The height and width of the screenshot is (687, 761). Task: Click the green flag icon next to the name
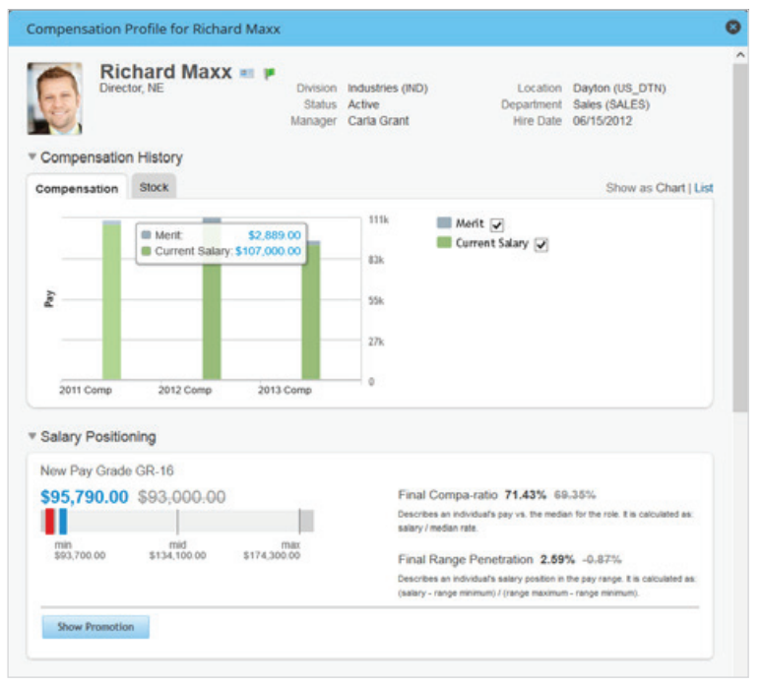click(x=269, y=74)
